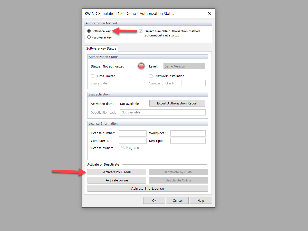
Task: Confirm the dialog with OK
Action: point(154,200)
